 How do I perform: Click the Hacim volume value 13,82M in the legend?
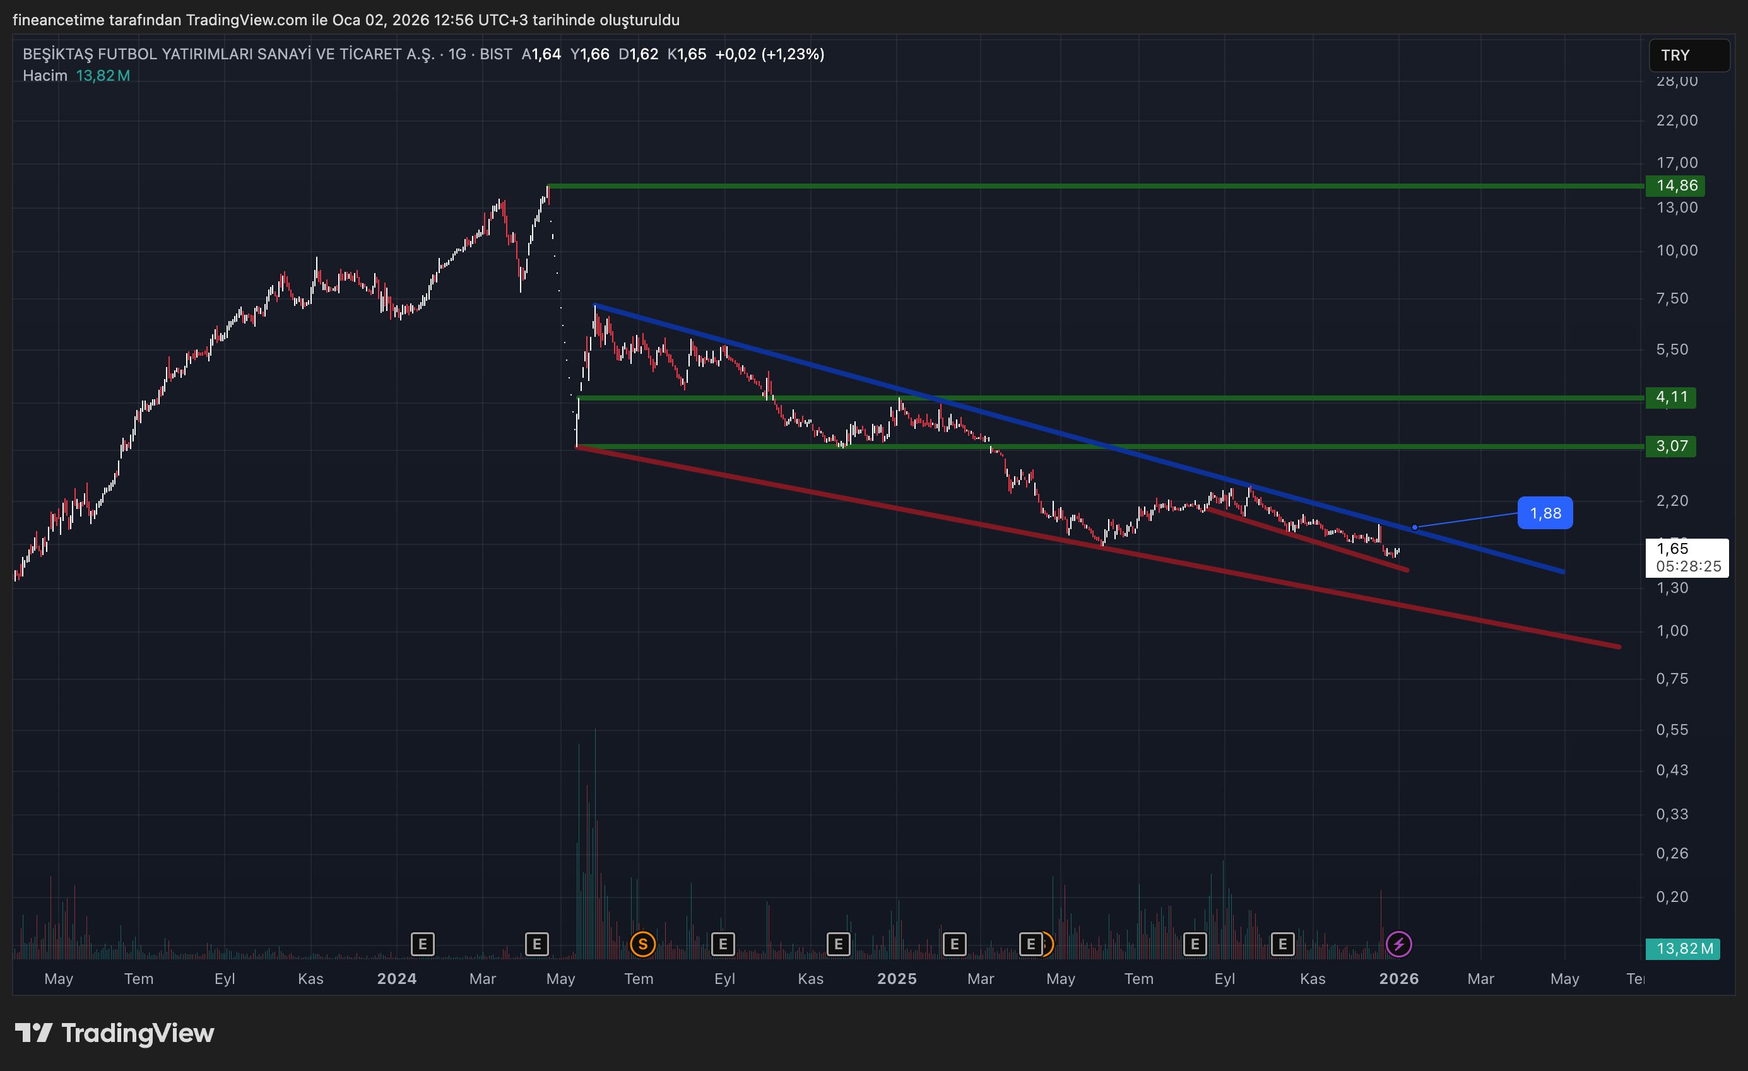point(103,74)
